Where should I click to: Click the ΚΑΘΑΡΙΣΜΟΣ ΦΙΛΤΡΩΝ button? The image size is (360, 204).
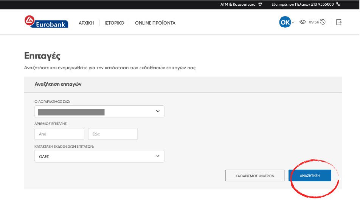(x=255, y=176)
